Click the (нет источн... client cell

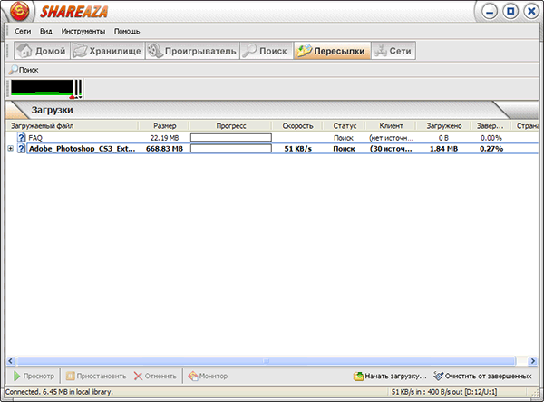coord(391,138)
